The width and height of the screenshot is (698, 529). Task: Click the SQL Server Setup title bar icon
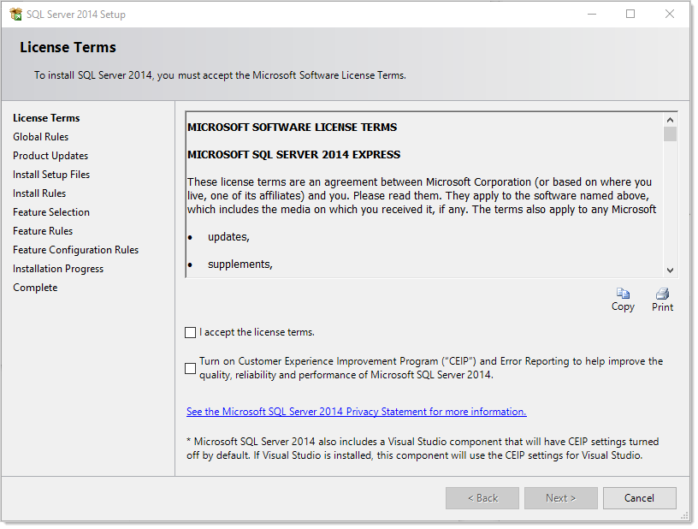coord(15,14)
